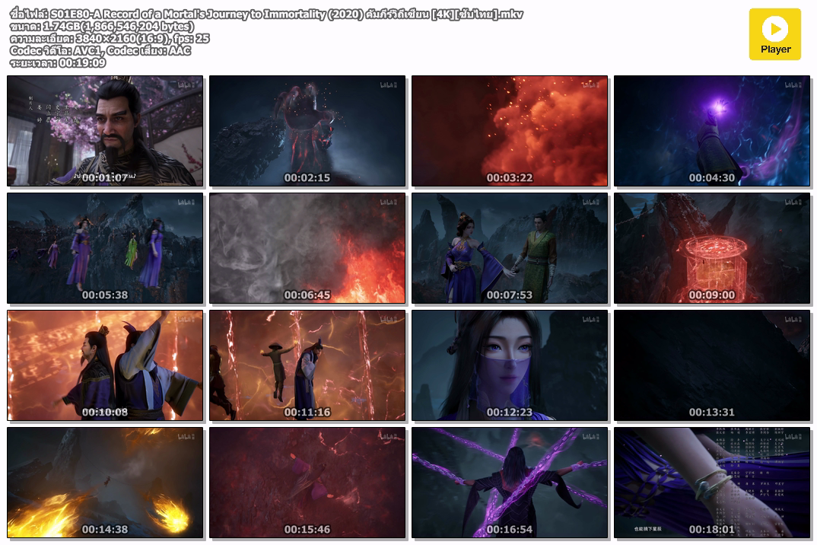Select the credits frame at 00:18:01
The image size is (817, 545).
(x=712, y=483)
